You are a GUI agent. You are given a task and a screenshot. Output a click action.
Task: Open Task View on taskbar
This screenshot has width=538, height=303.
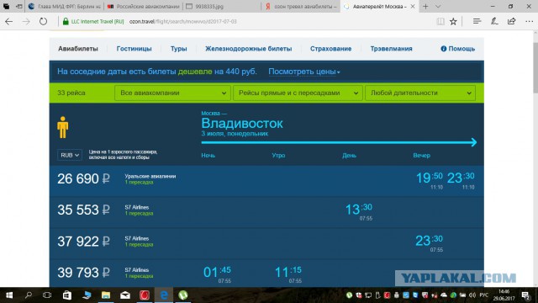click(x=47, y=295)
